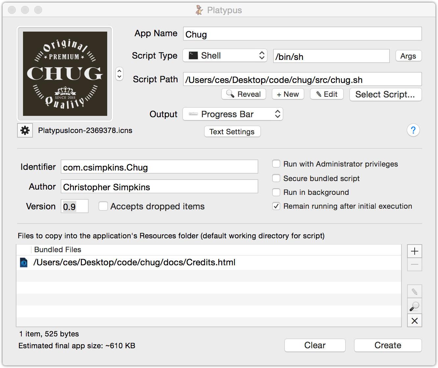The width and height of the screenshot is (438, 368).
Task: Uncheck Remain running after initial execution
Action: pyautogui.click(x=276, y=206)
